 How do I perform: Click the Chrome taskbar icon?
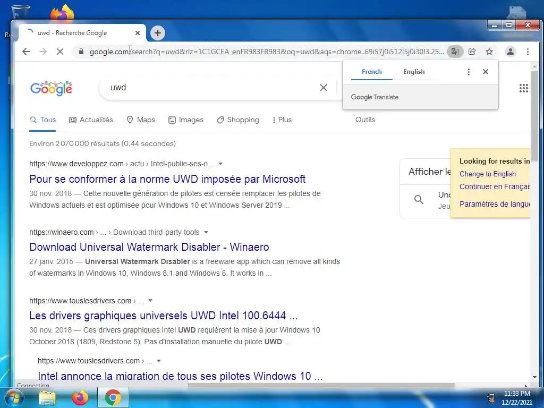pos(113,397)
